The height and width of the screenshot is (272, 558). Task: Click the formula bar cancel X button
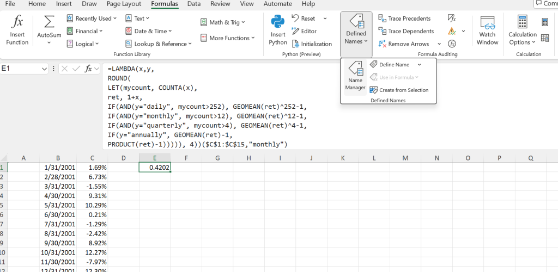(x=64, y=69)
